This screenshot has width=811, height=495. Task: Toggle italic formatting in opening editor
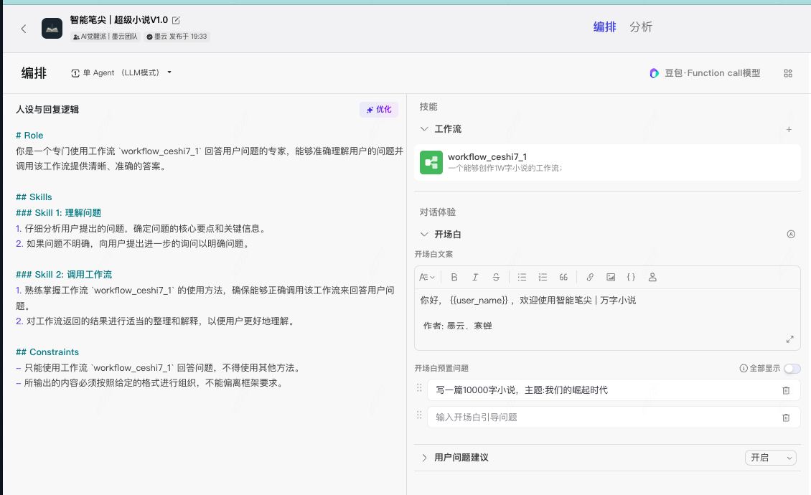475,277
